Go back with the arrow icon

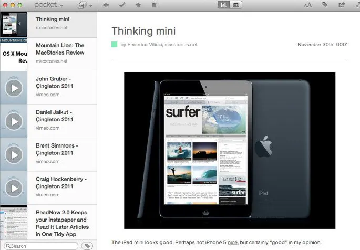(x=106, y=5)
